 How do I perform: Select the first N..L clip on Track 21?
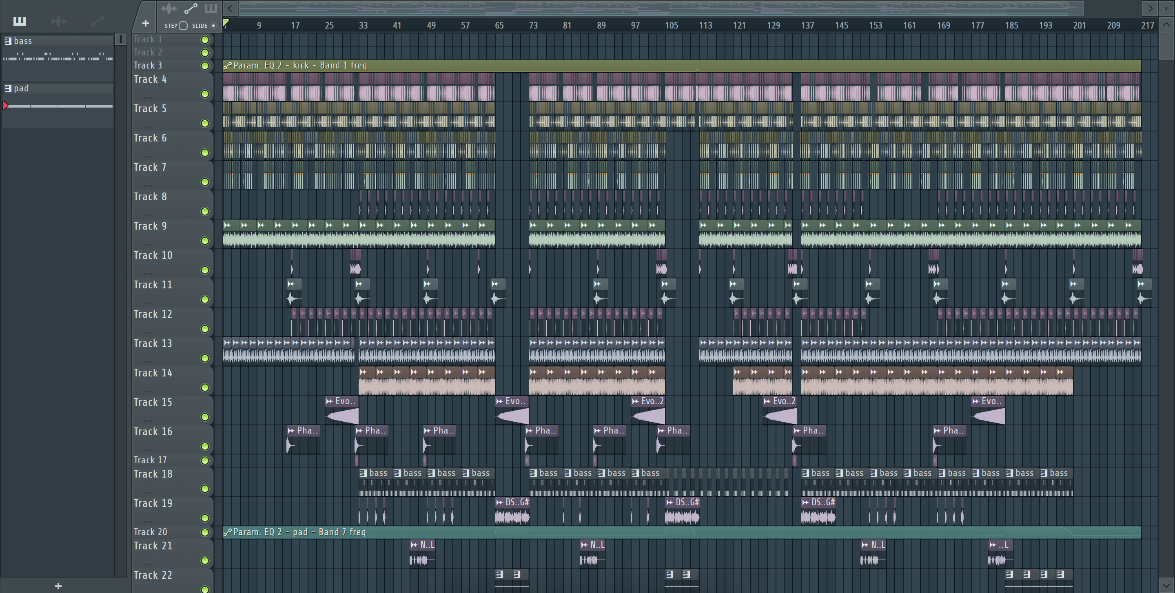pos(423,553)
